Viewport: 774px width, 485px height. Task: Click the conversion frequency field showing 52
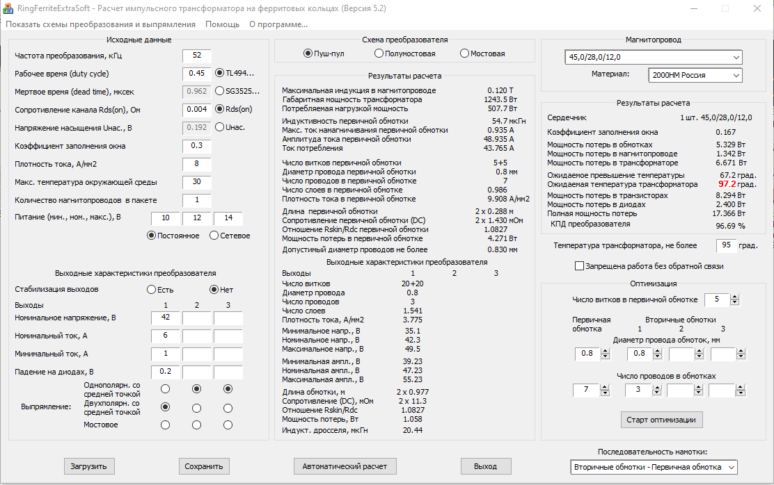click(196, 56)
